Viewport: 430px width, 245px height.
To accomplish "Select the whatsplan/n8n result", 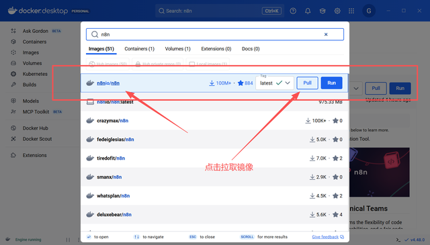I will click(214, 196).
